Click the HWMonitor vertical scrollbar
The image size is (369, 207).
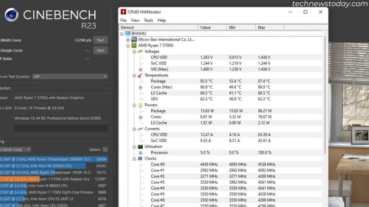(x=325, y=95)
